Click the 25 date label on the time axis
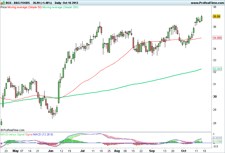The height and width of the screenshot is (153, 225). 109,151
